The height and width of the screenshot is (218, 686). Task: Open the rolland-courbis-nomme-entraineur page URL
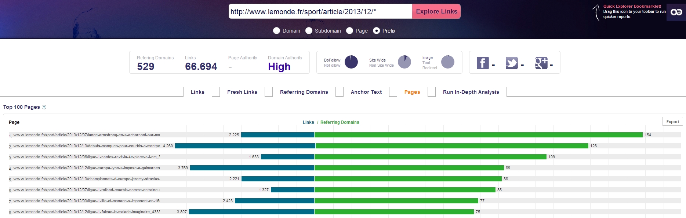pos(87,190)
